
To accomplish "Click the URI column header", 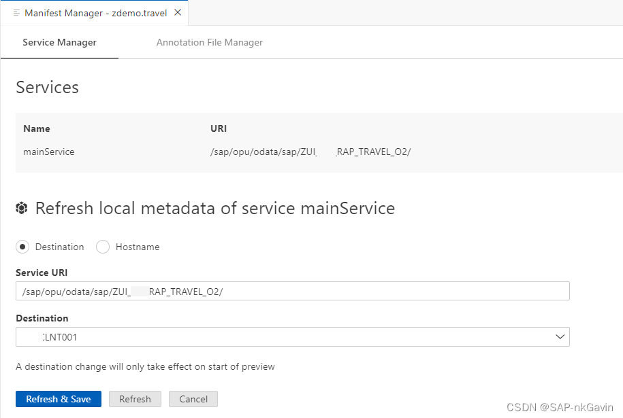I will (x=218, y=128).
